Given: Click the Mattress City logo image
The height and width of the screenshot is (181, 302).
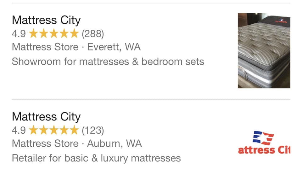Looking at the screenshot, I should coord(264,143).
